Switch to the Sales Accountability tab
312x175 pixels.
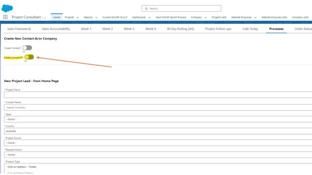pyautogui.click(x=56, y=29)
